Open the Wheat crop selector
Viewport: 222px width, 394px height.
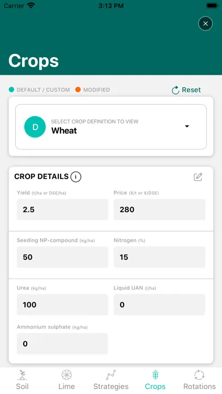(x=111, y=127)
